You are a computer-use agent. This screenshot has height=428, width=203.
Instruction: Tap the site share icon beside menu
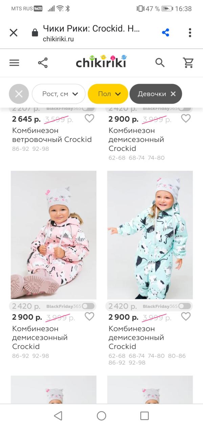point(43,63)
